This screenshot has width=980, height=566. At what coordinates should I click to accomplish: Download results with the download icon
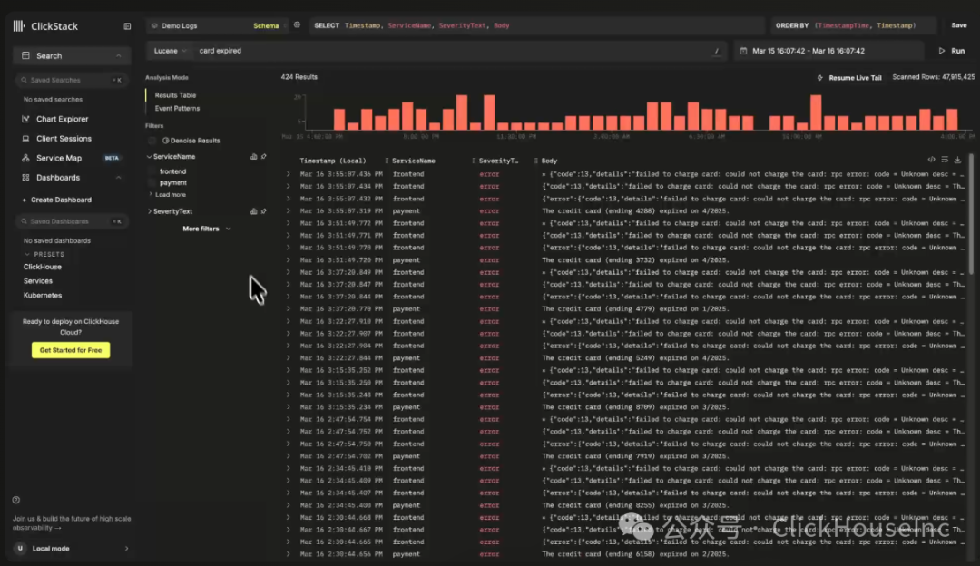click(957, 160)
